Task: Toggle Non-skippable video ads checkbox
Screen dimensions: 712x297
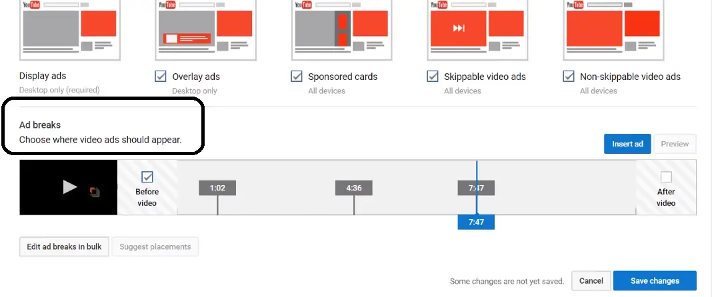Action: [x=569, y=77]
